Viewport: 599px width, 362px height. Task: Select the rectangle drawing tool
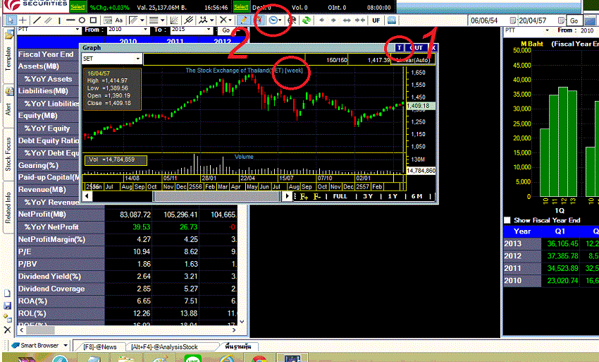point(93,20)
